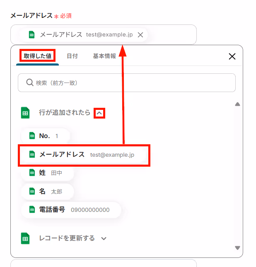
Task: Collapse the 行が追加されたら section chevron
Action: click(99, 113)
